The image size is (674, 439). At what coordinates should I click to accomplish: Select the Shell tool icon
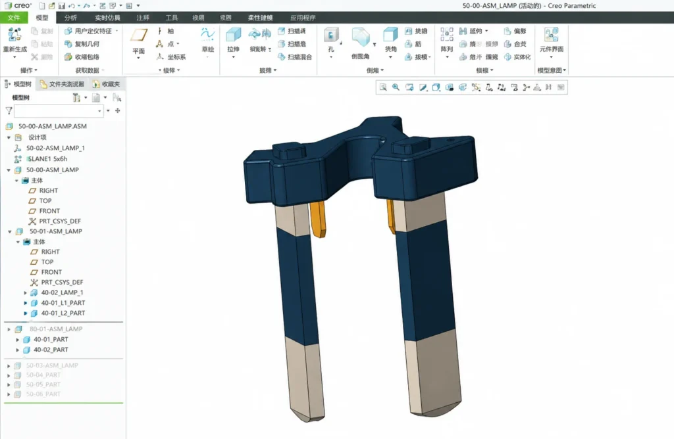click(391, 35)
